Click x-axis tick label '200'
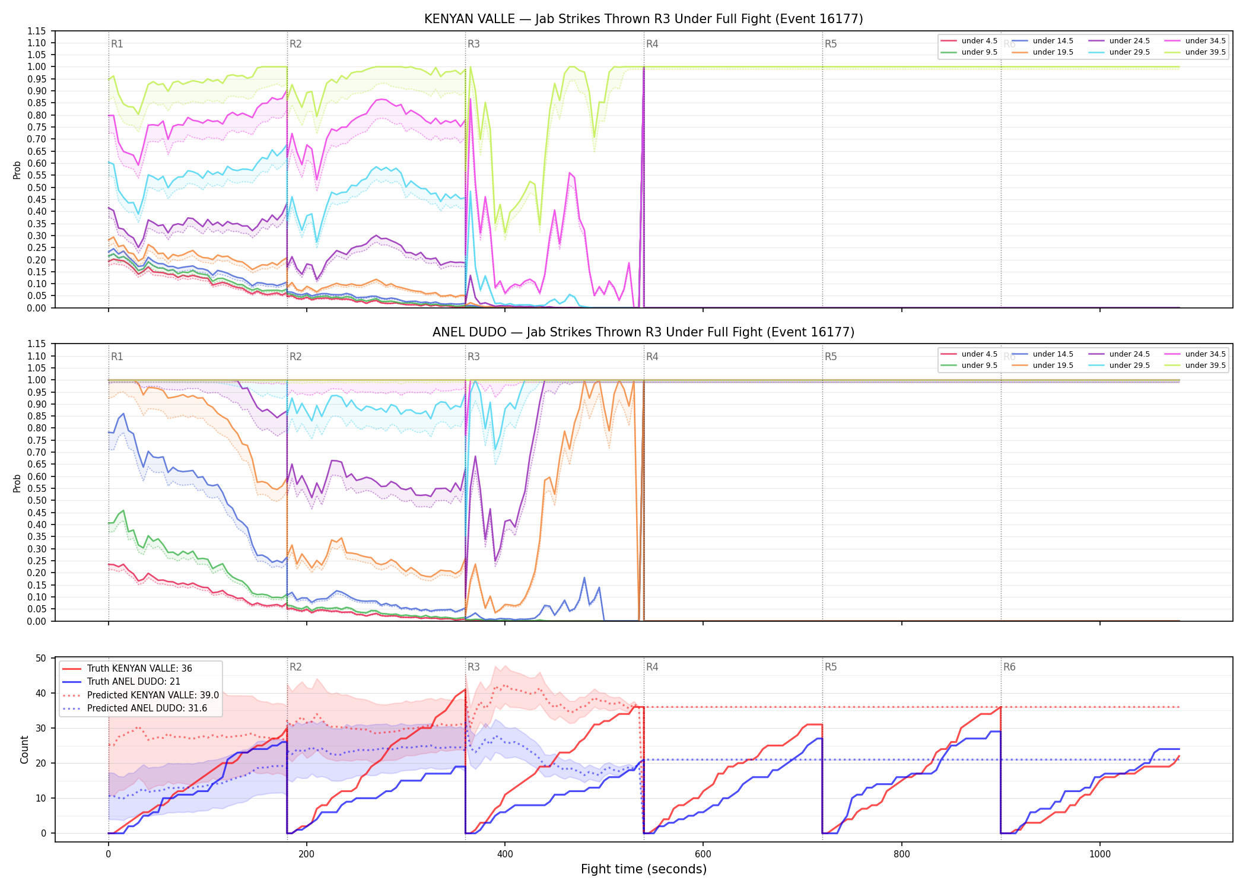The width and height of the screenshot is (1246, 890). (x=306, y=854)
